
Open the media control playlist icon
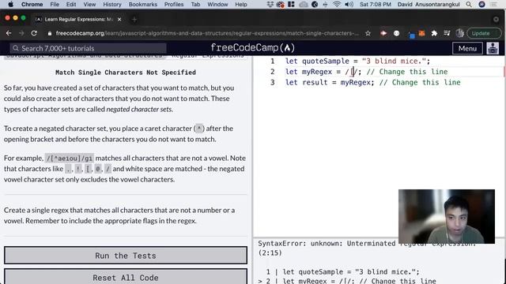[x=447, y=33]
